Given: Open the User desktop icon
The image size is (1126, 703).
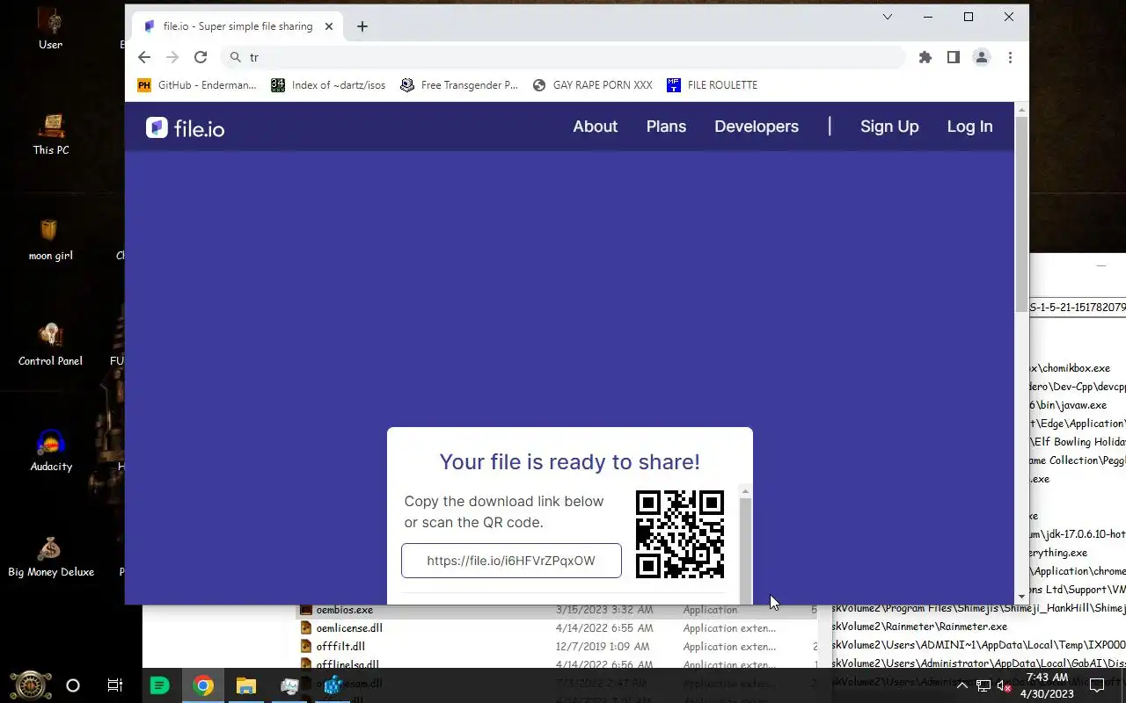Looking at the screenshot, I should pos(50,28).
